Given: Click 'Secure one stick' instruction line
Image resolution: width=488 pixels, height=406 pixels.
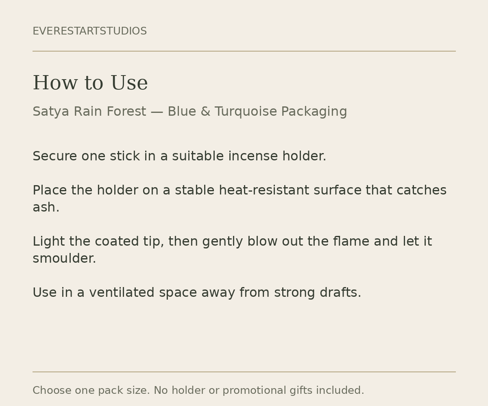Looking at the screenshot, I should [179, 156].
